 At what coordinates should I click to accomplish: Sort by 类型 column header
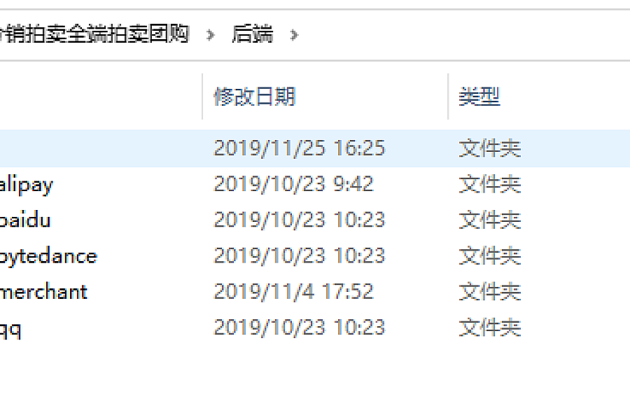tap(479, 97)
